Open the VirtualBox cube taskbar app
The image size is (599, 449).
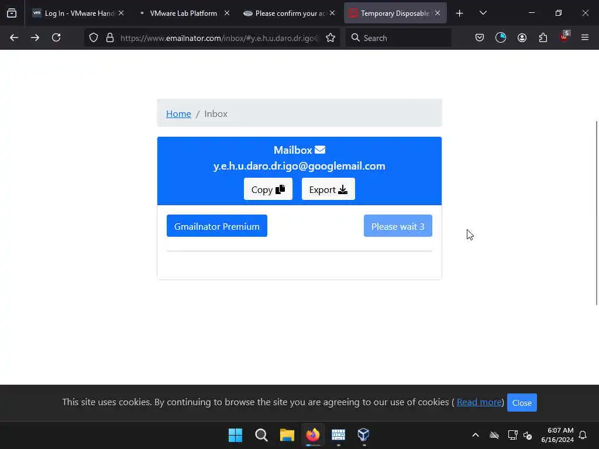[364, 435]
